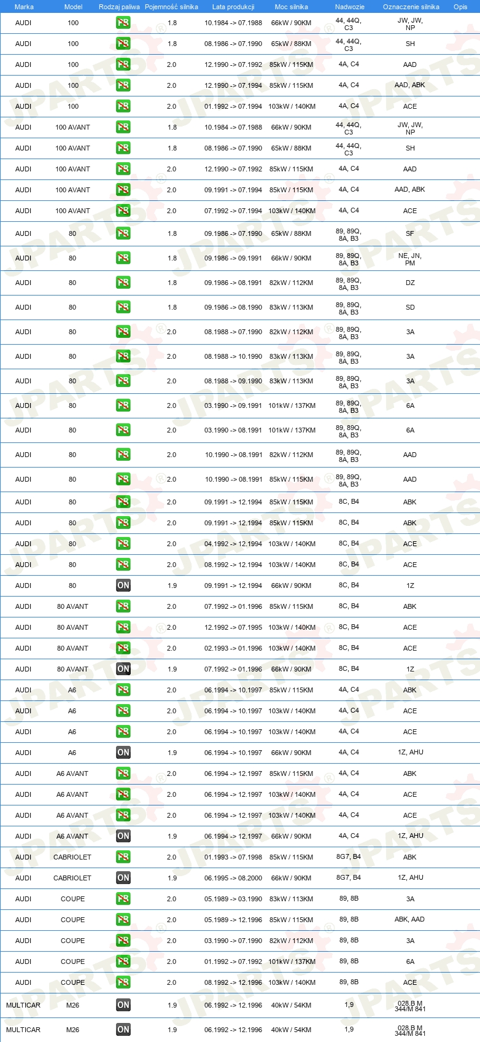
Task: Select the engine code cell 'NE, JN, PM'
Action: (410, 259)
